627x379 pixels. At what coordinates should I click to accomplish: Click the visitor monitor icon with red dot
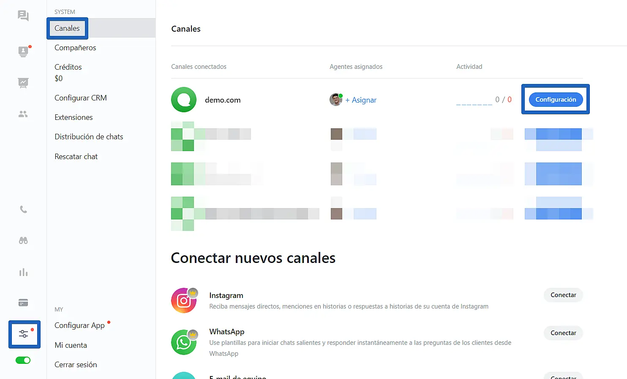coord(23,51)
